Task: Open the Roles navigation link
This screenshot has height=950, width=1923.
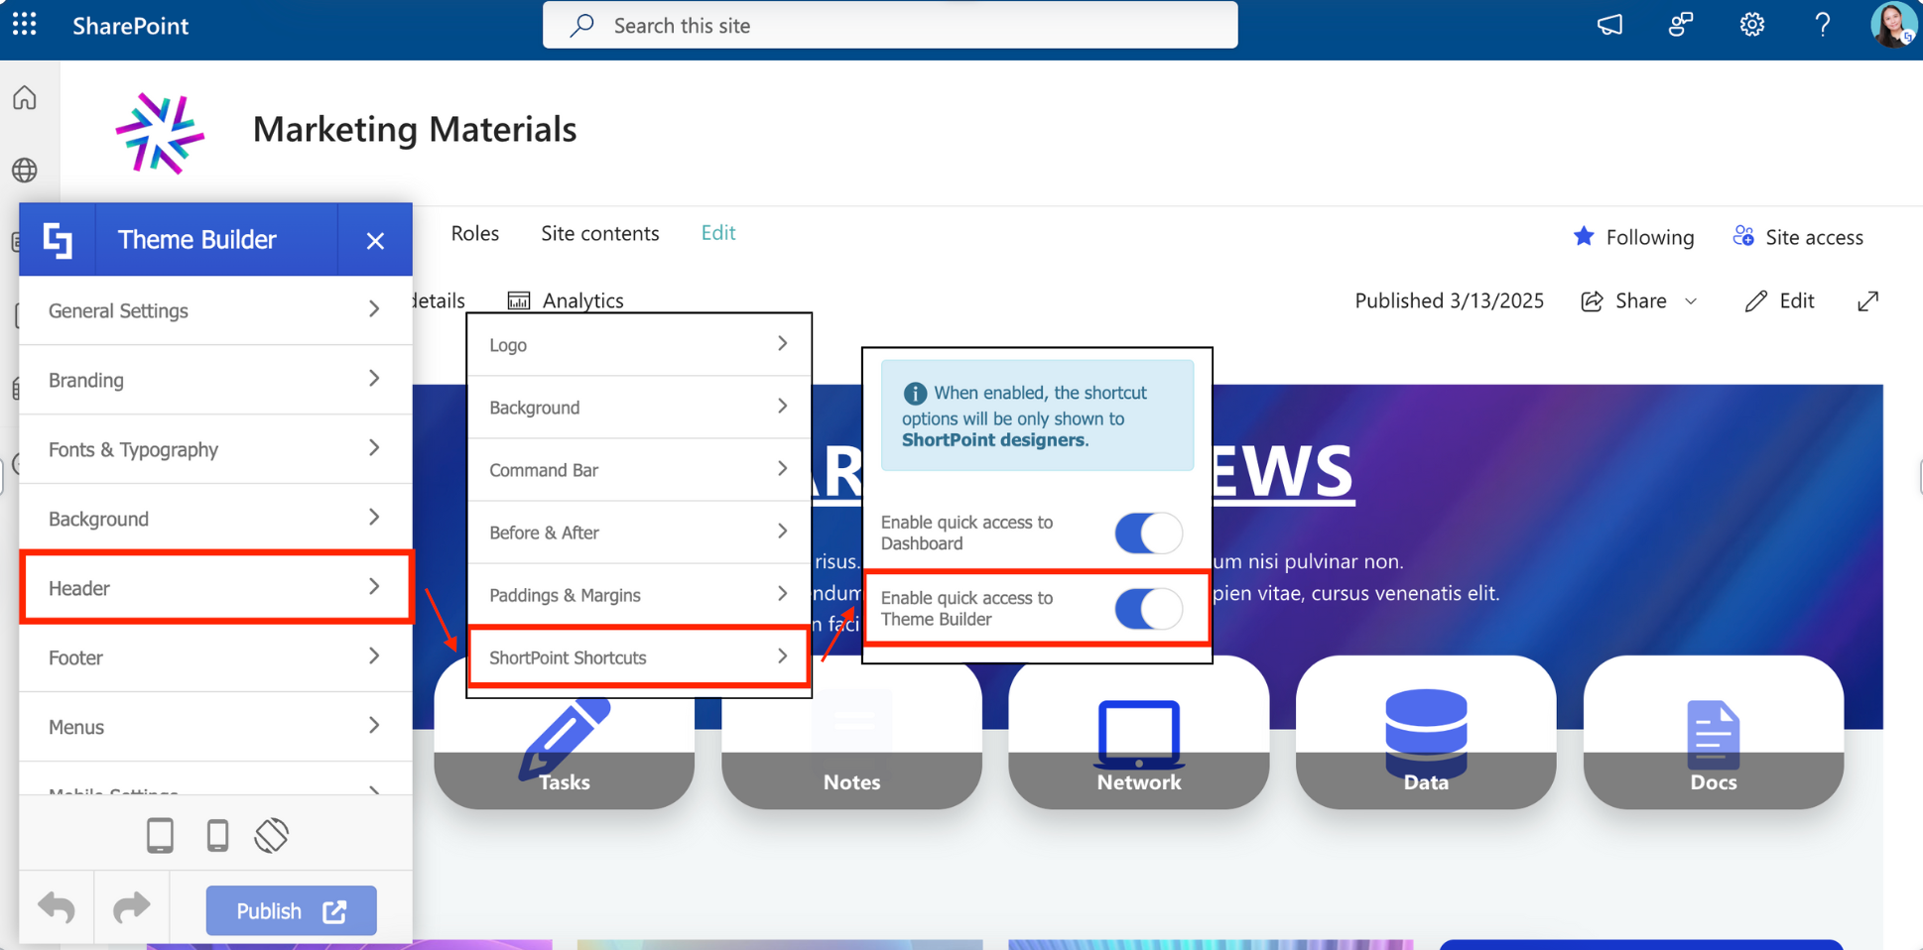Action: click(x=474, y=233)
